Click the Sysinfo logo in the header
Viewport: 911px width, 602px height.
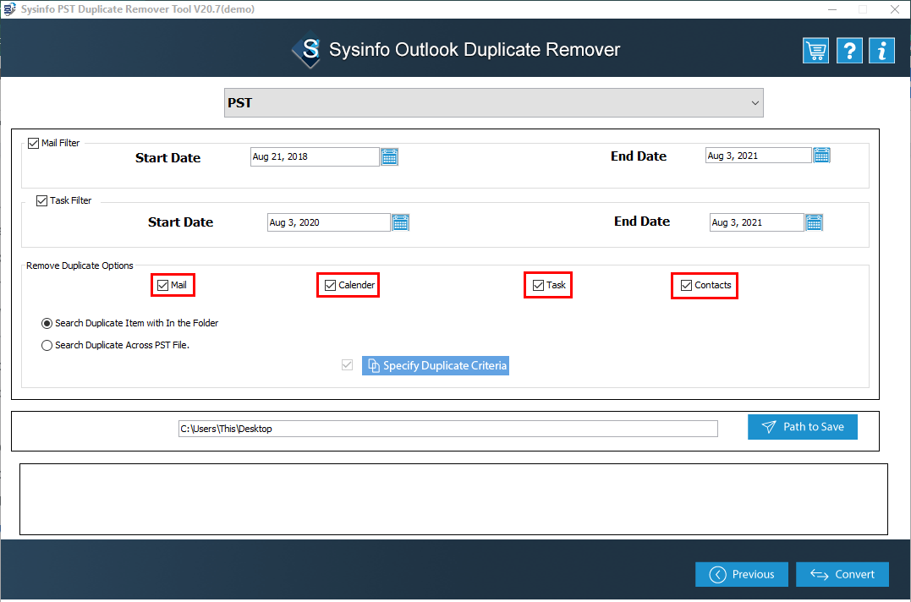[306, 50]
